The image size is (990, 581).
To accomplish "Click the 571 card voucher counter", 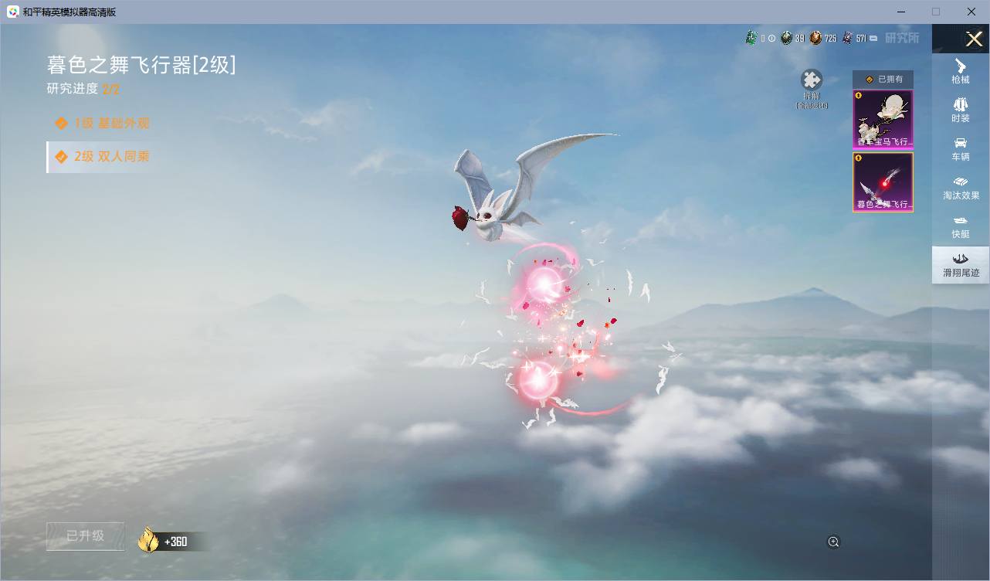I will (859, 38).
